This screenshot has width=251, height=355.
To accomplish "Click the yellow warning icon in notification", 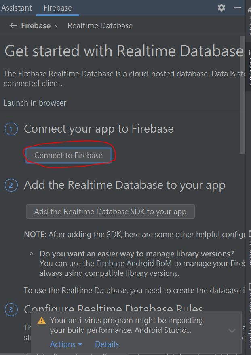I will 42,321.
